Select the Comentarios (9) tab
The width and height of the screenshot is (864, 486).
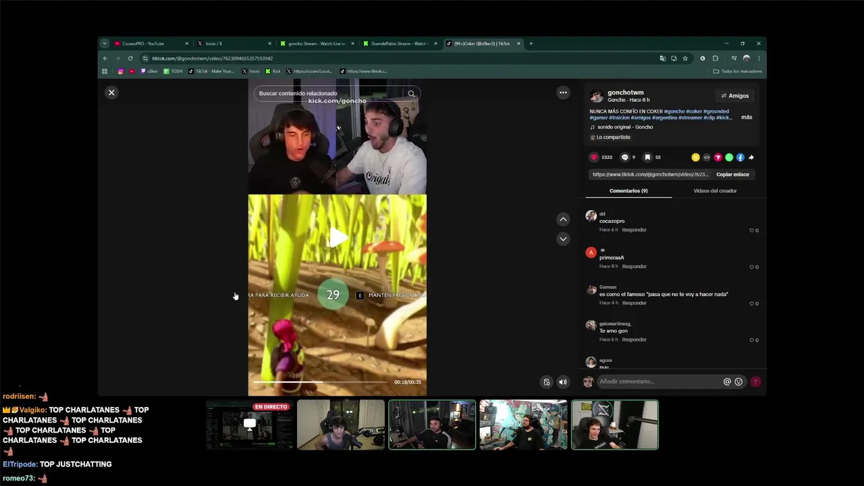628,191
